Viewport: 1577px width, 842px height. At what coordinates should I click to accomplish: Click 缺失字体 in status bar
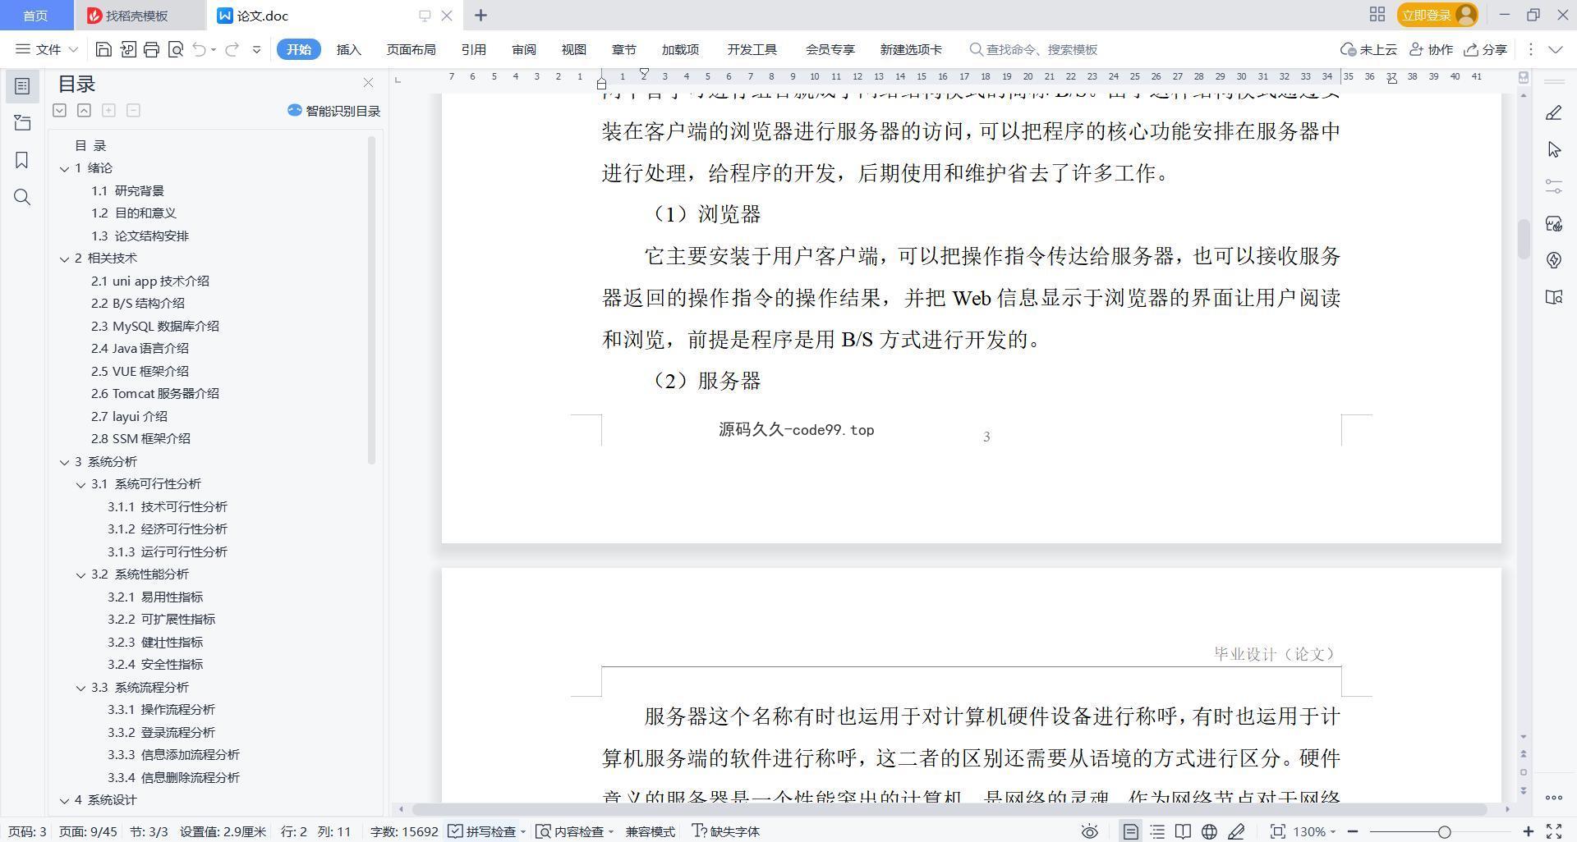point(726,831)
